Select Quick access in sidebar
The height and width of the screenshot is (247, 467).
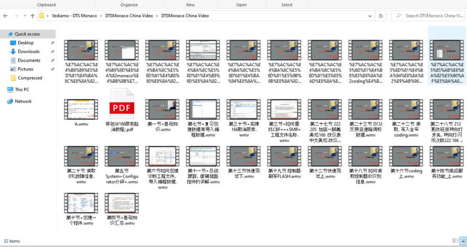[27, 34]
